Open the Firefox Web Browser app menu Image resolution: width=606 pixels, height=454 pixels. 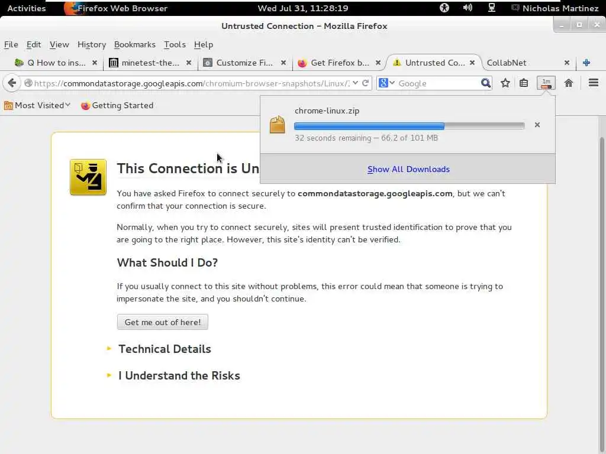click(x=116, y=8)
